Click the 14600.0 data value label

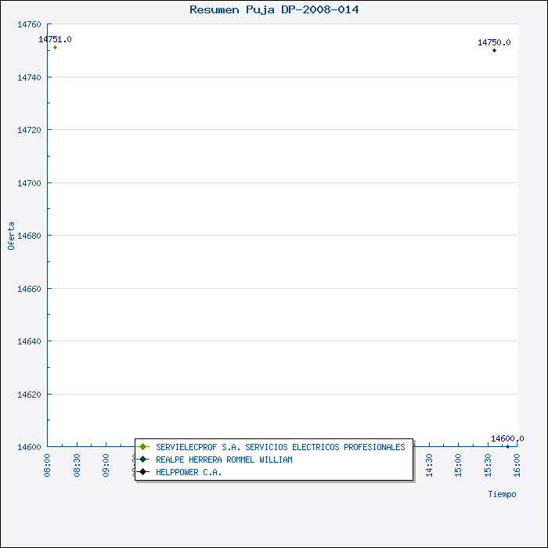pos(507,438)
